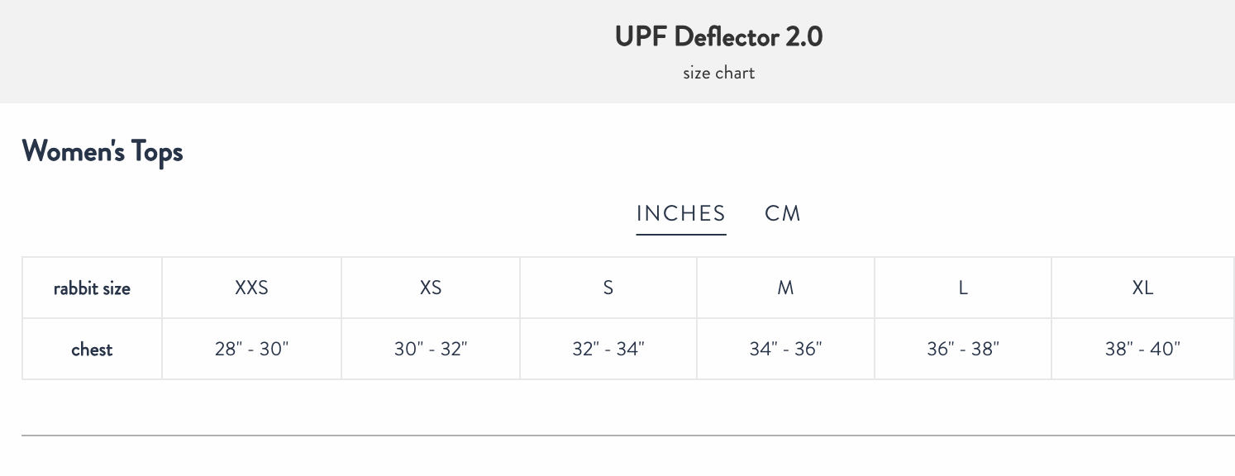Click the 30" - 32" chest cell
The width and height of the screenshot is (1235, 476).
pos(431,349)
